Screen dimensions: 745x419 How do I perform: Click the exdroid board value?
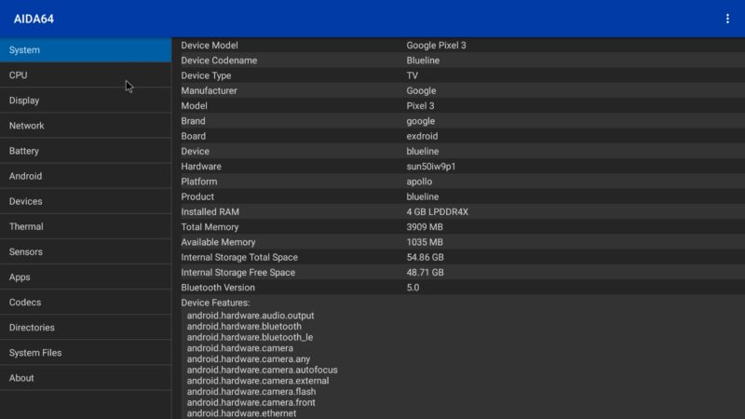tap(422, 136)
